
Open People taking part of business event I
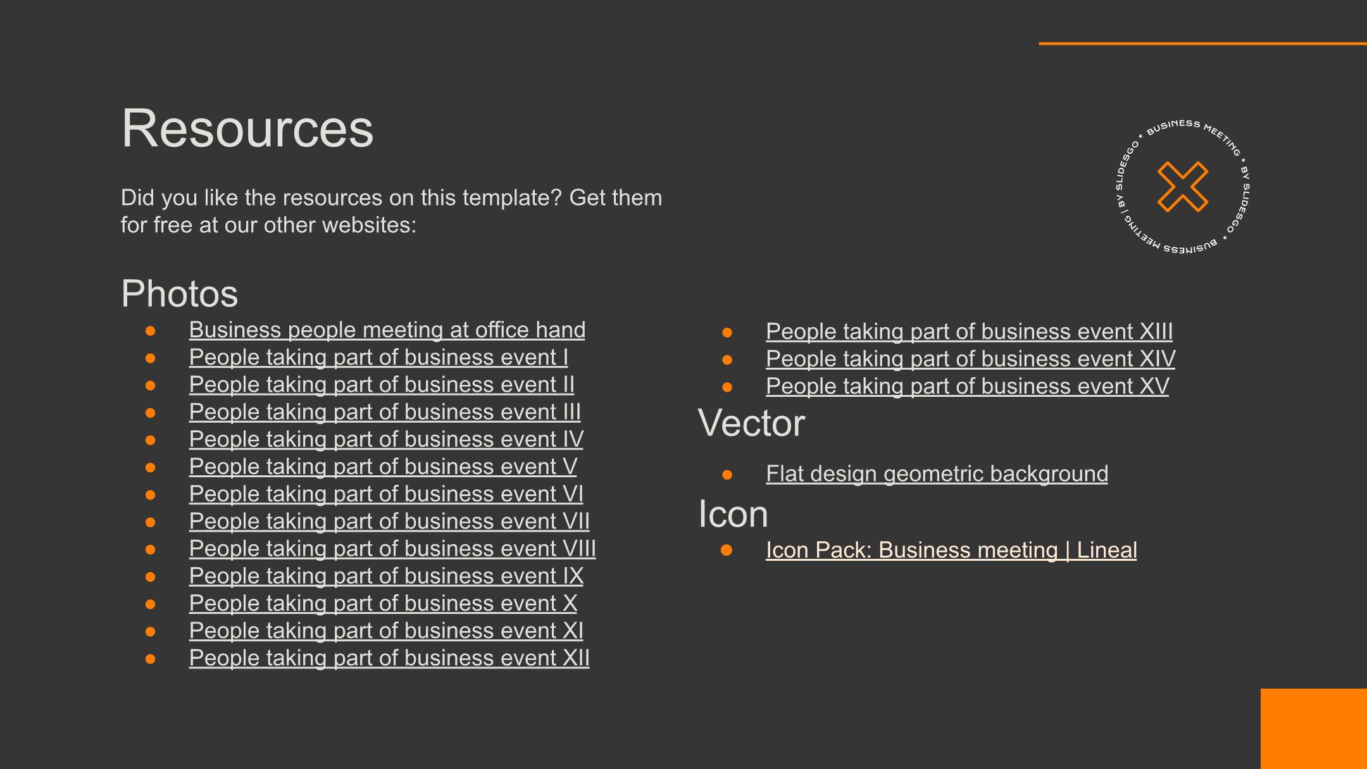click(x=378, y=357)
